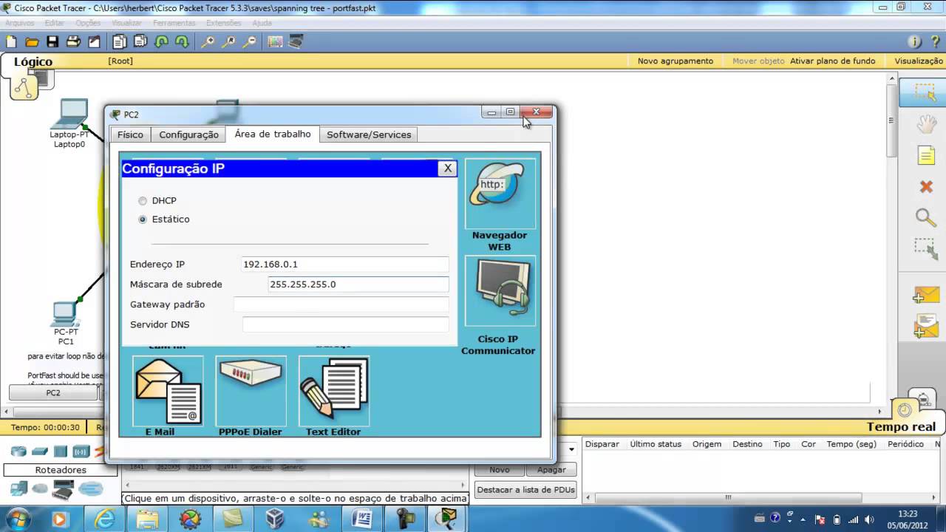Click the Paste toolbar icon

point(140,42)
